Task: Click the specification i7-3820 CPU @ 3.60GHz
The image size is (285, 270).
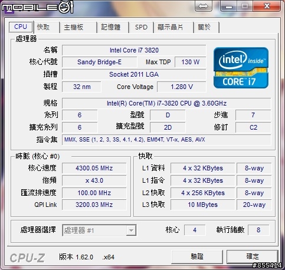Action: (166, 103)
